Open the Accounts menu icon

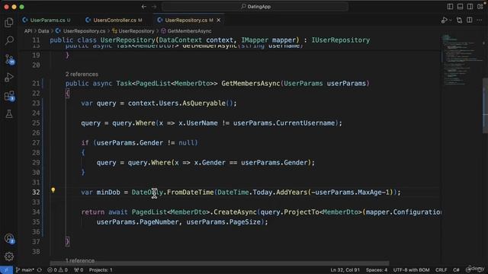tap(9, 238)
